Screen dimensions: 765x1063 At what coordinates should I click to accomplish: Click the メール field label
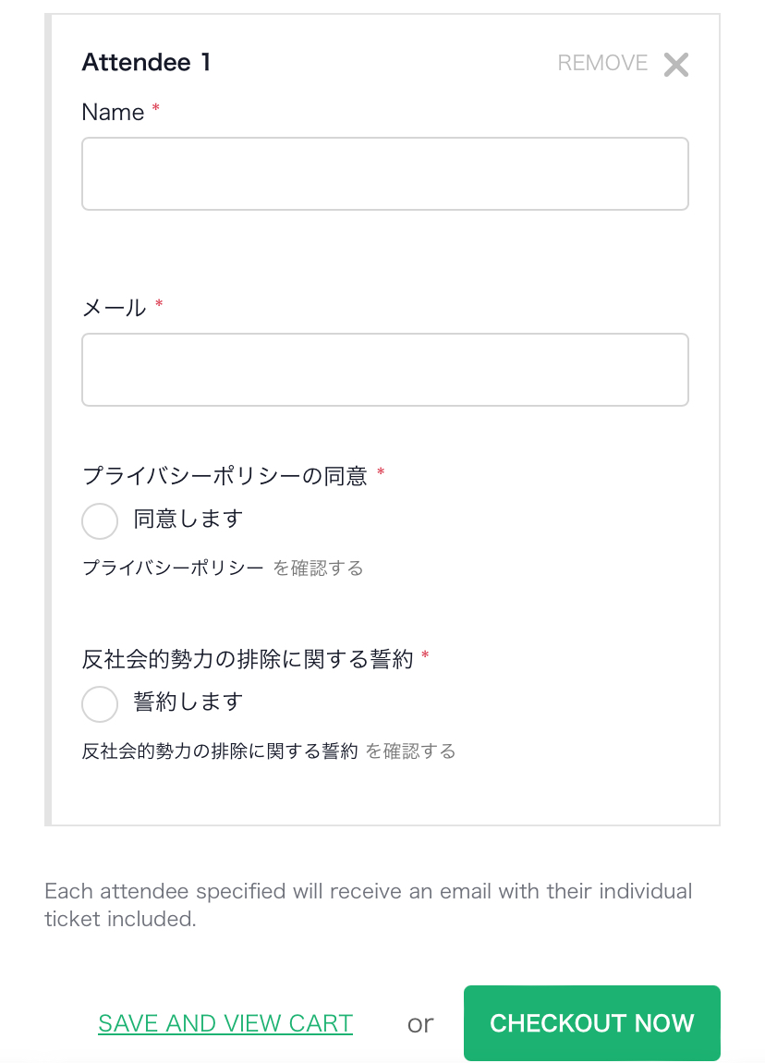tap(114, 308)
